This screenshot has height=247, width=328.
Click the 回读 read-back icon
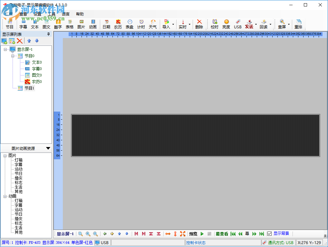264,24
